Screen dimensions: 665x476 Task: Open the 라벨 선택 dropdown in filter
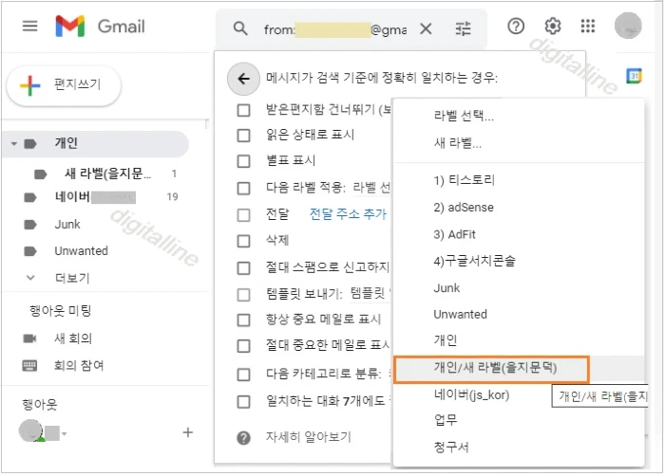coord(371,188)
